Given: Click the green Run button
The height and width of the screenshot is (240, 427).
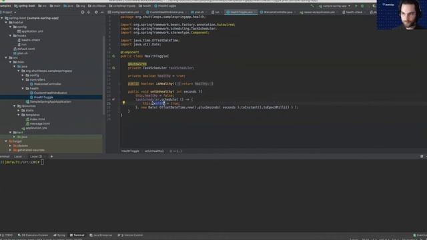Looking at the screenshot, I should point(356,6).
